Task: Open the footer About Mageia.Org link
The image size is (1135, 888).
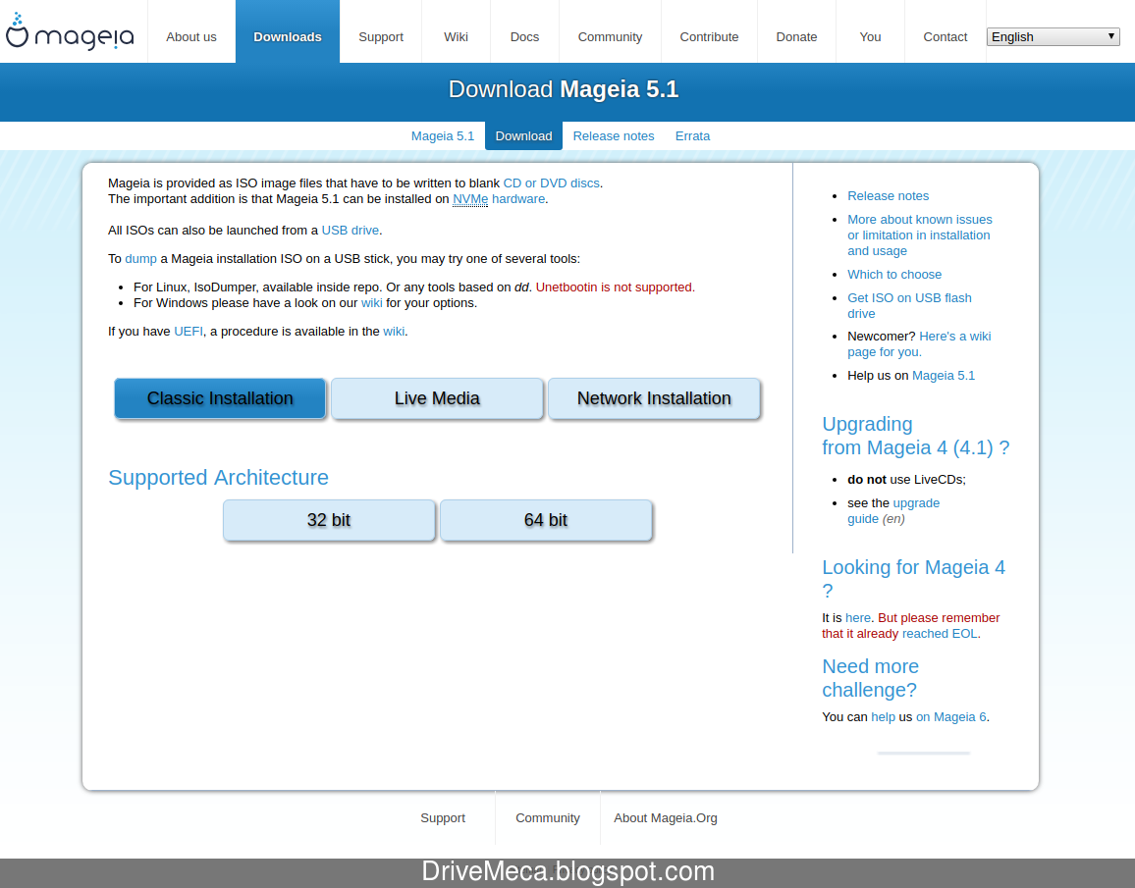Action: (x=666, y=818)
